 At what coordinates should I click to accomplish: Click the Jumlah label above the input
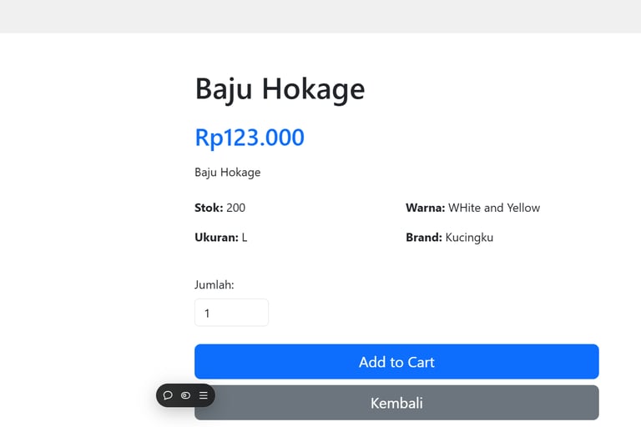click(215, 285)
